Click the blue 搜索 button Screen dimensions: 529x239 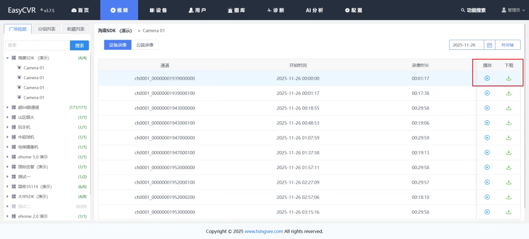[80, 45]
